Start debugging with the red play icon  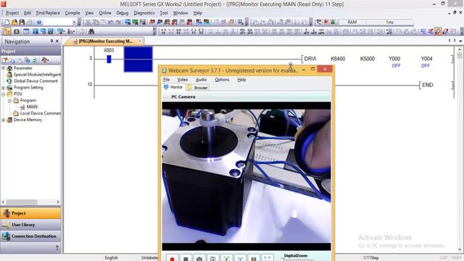(x=326, y=22)
